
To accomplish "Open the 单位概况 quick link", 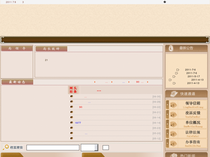I will 186,124.
